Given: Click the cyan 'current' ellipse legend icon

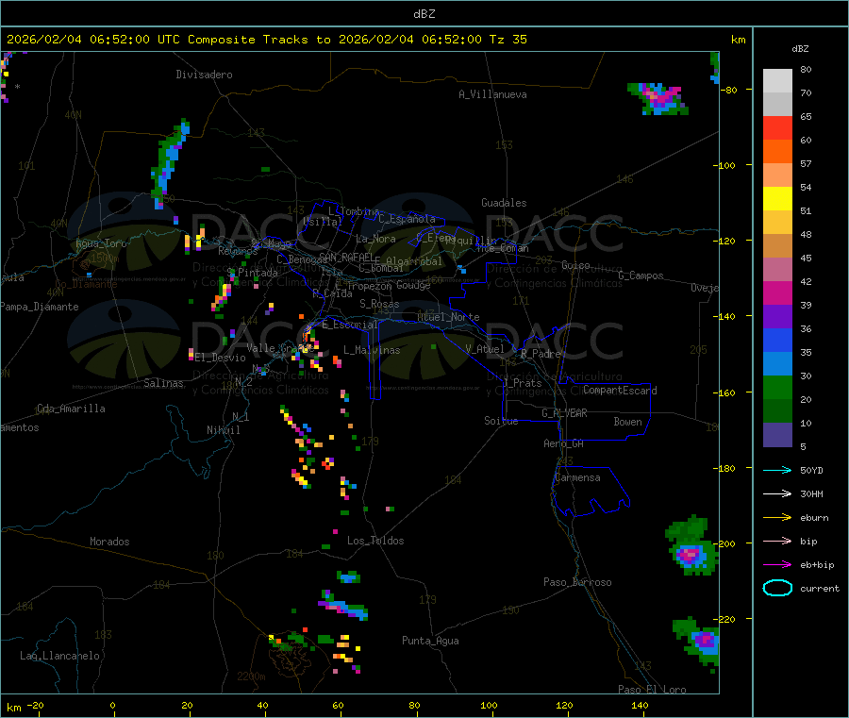Looking at the screenshot, I should tap(777, 588).
